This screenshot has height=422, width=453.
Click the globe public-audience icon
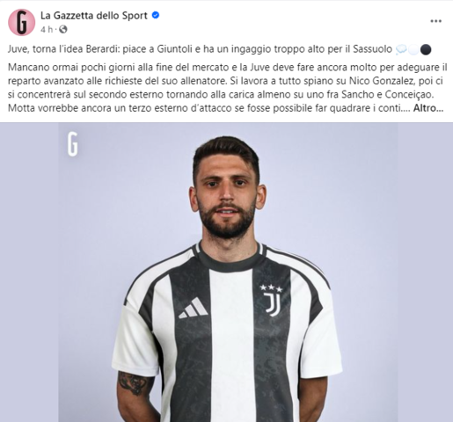pyautogui.click(x=63, y=29)
